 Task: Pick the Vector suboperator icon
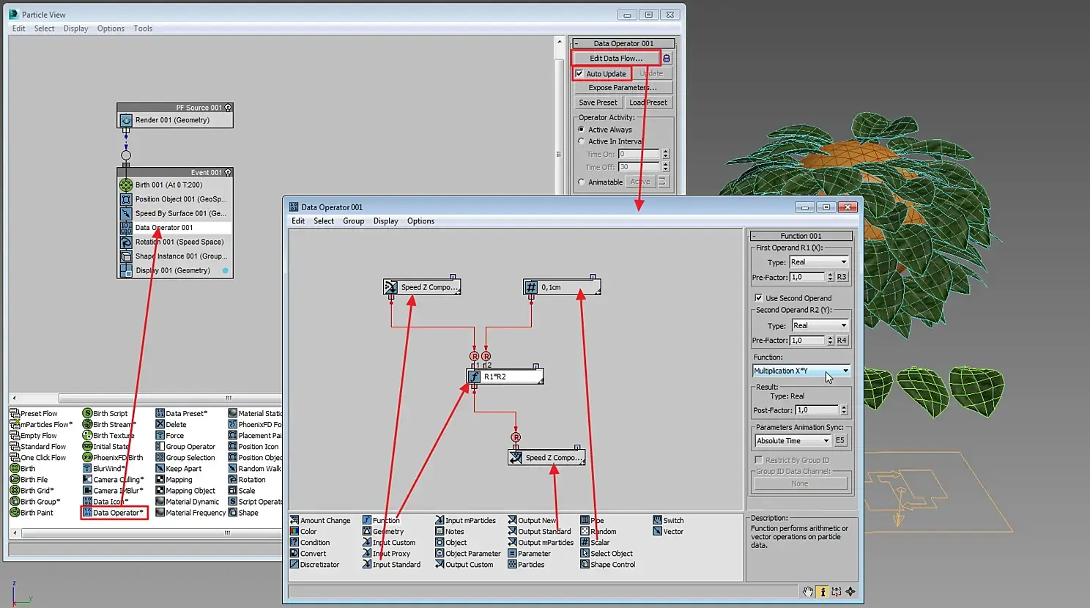(657, 531)
